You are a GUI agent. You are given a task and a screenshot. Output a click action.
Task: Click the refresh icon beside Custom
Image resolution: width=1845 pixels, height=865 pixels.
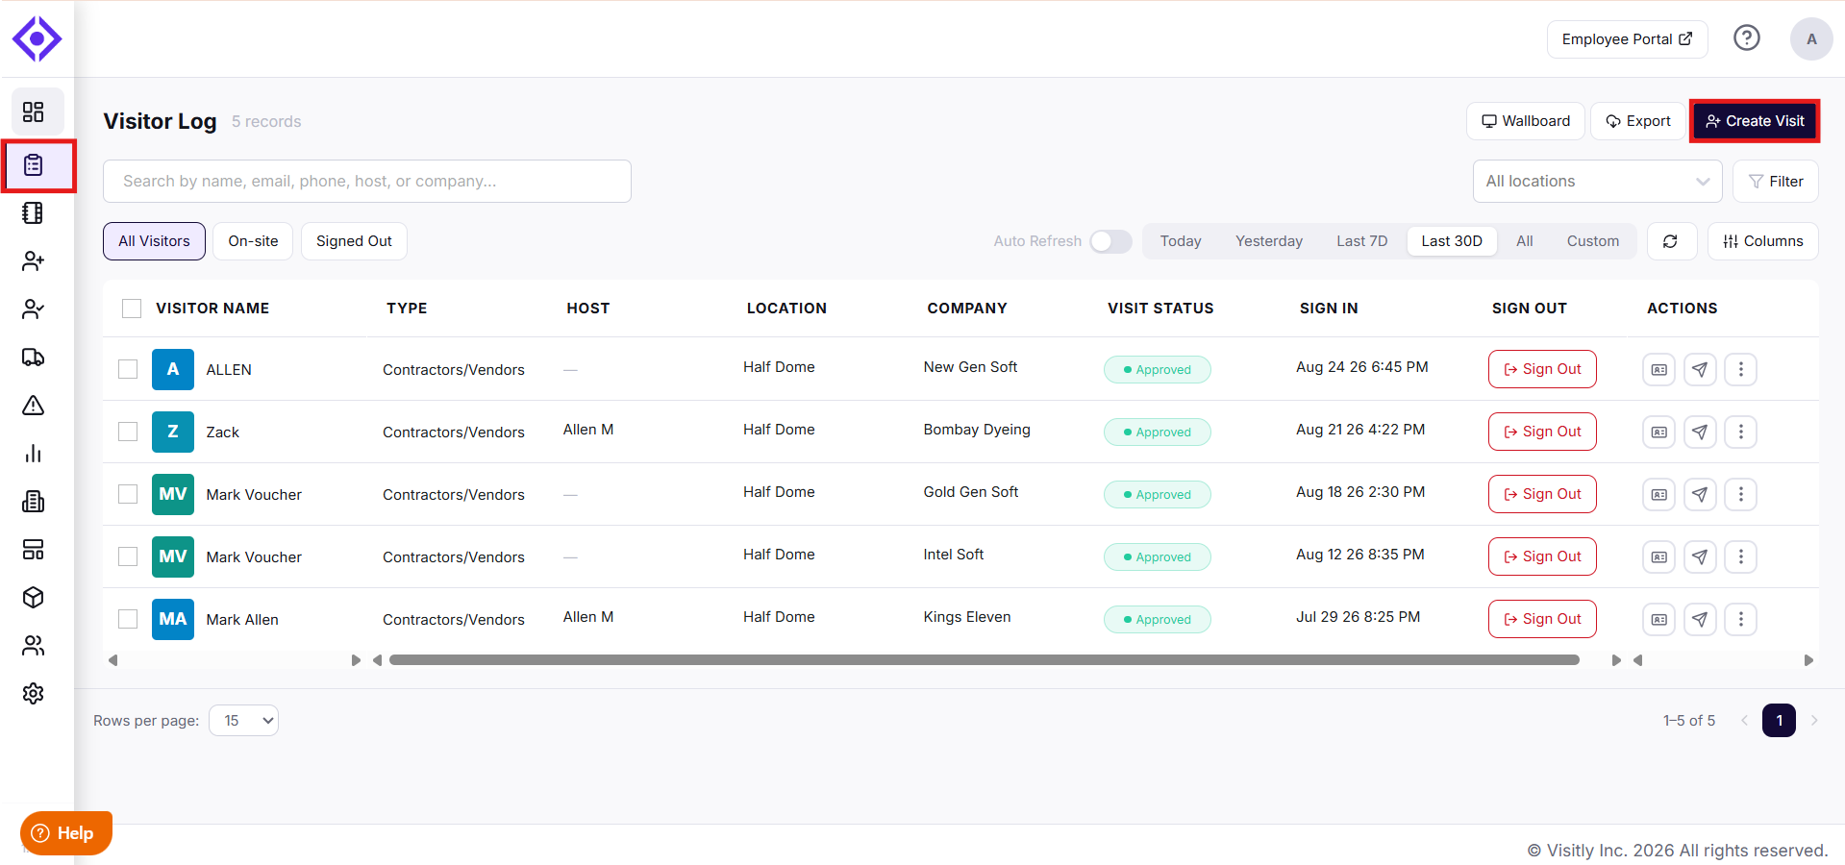click(1671, 241)
